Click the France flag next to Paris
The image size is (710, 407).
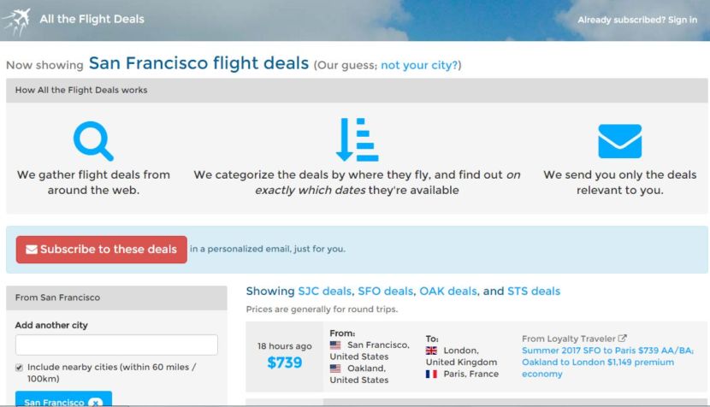(x=431, y=374)
